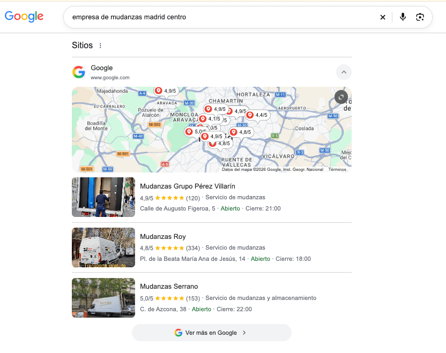Open Mudanzas Roy listing
446x353 pixels.
(x=163, y=237)
